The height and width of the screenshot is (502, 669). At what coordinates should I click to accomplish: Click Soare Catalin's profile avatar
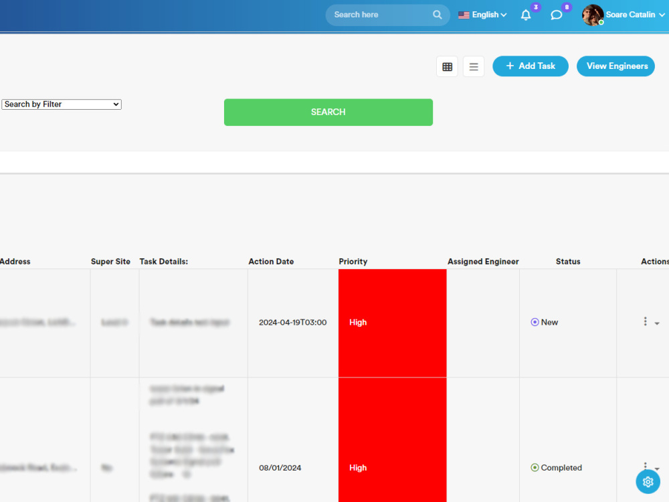click(593, 15)
